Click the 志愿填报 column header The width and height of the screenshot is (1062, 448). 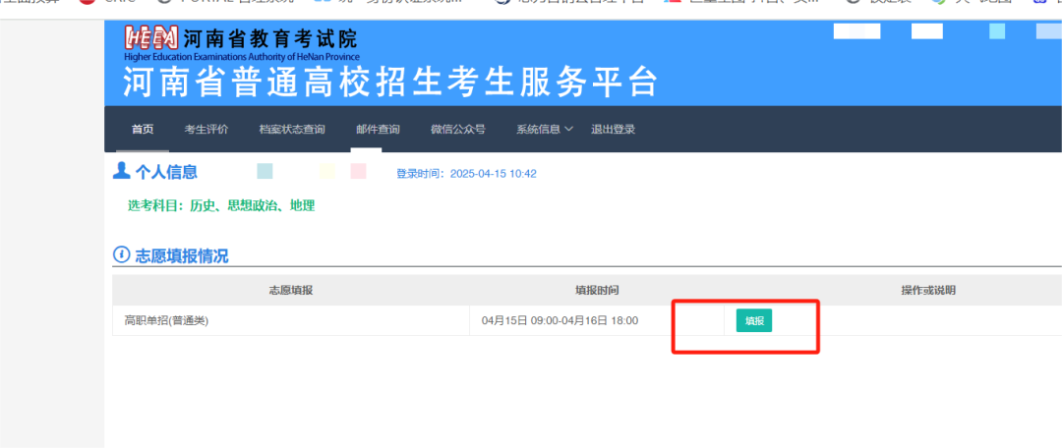(291, 291)
